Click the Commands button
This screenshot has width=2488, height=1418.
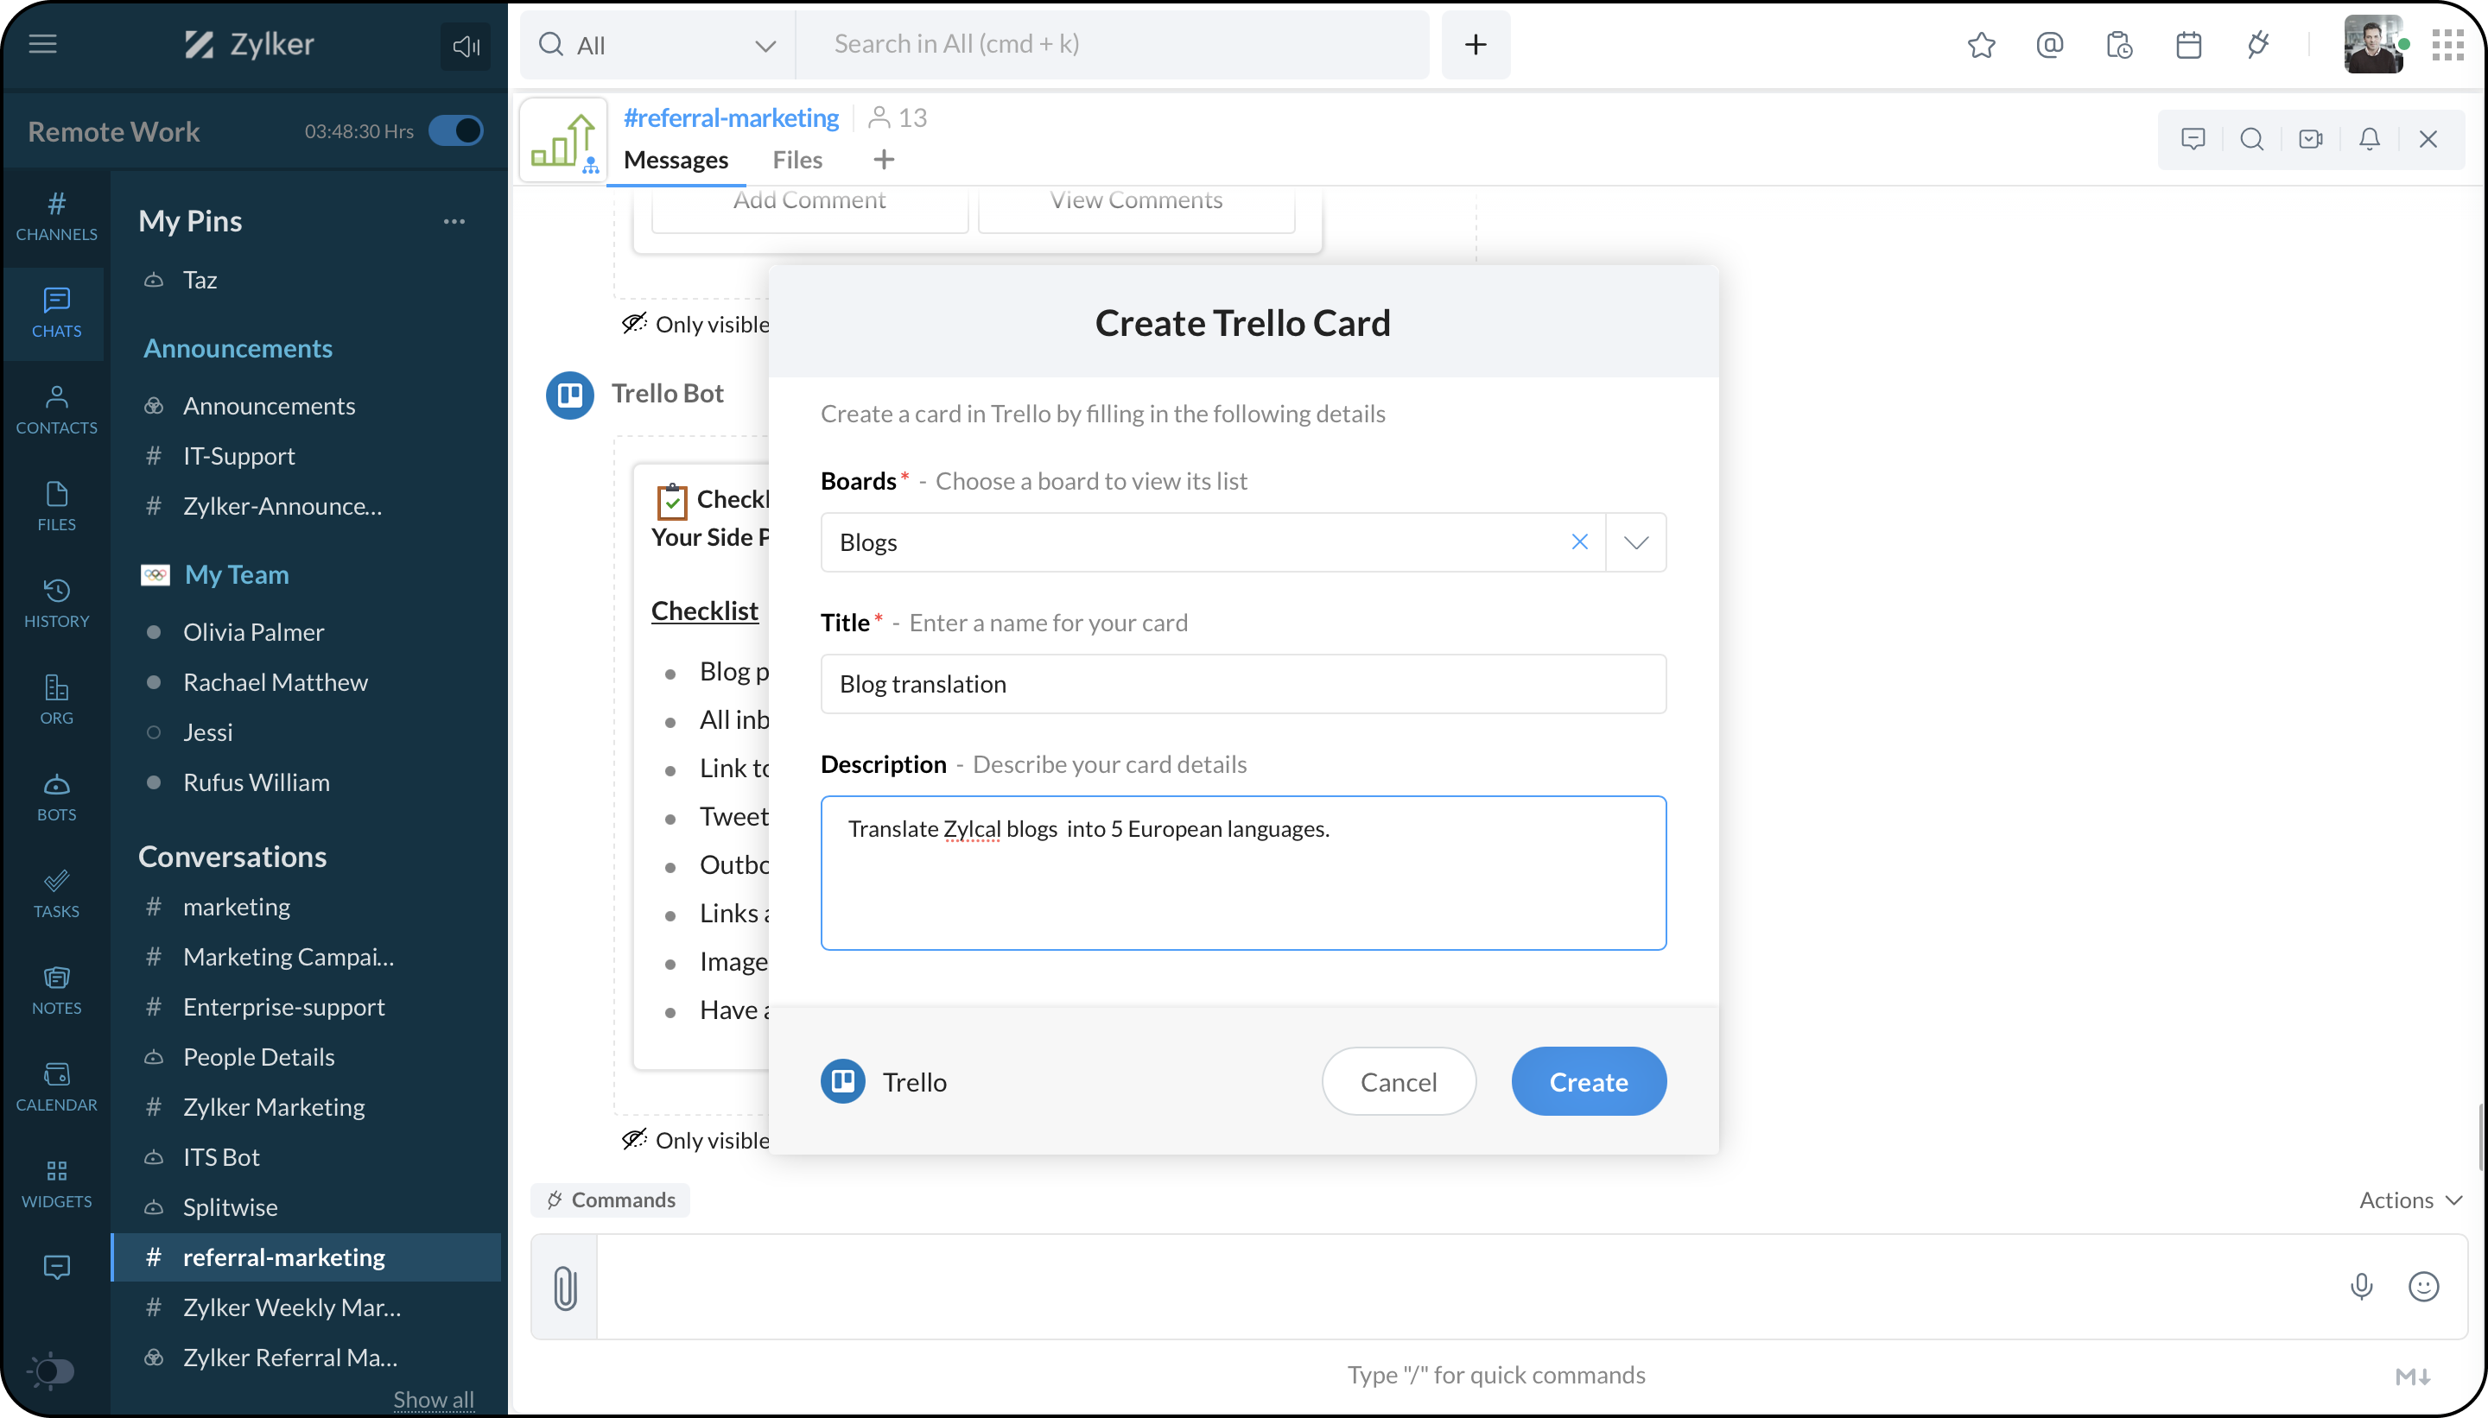(x=611, y=1200)
